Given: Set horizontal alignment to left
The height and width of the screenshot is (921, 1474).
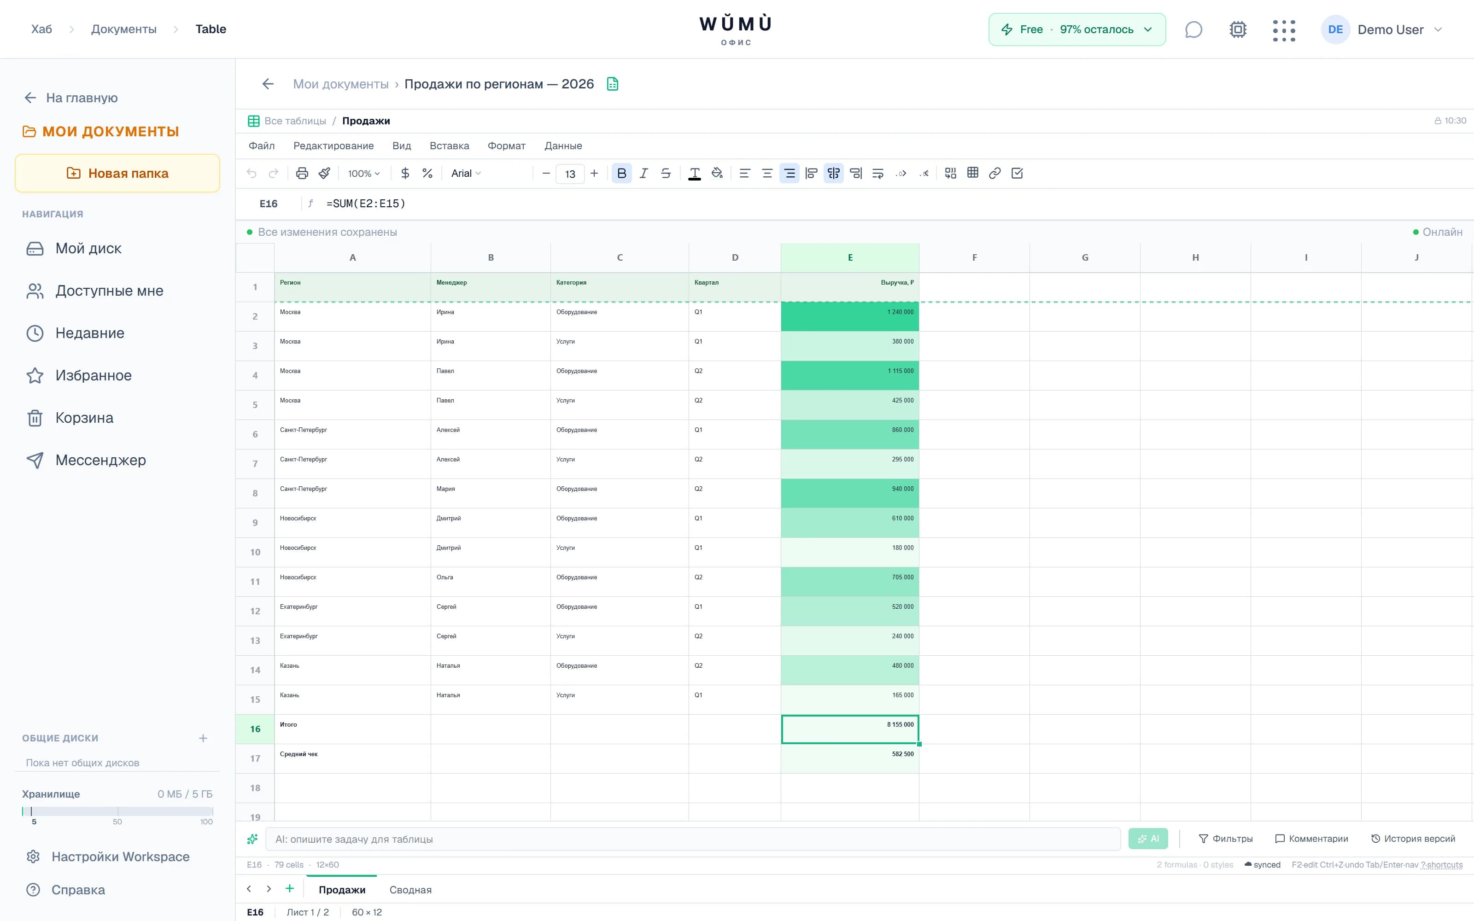Looking at the screenshot, I should point(744,174).
